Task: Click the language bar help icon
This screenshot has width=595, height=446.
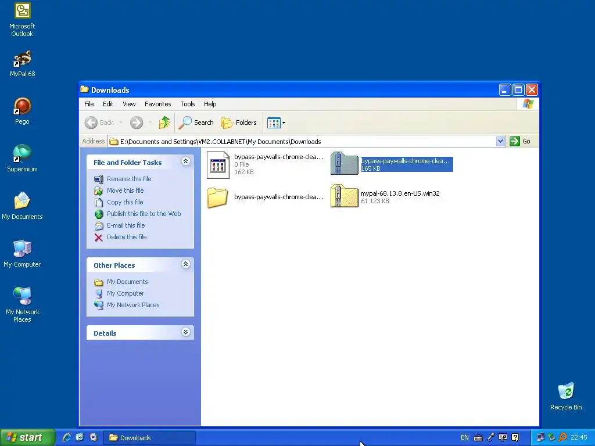Action: coord(515,437)
